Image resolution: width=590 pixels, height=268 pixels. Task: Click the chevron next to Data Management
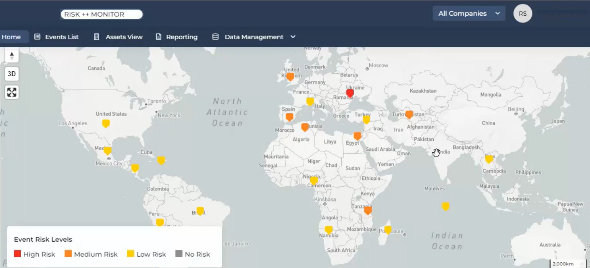pyautogui.click(x=293, y=37)
